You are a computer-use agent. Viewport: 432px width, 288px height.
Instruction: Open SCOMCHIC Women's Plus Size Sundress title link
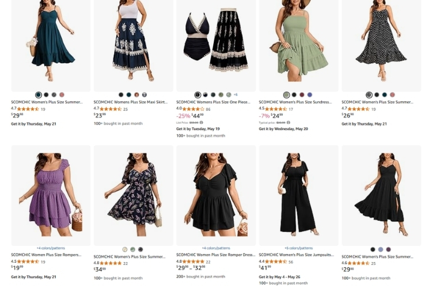click(295, 102)
